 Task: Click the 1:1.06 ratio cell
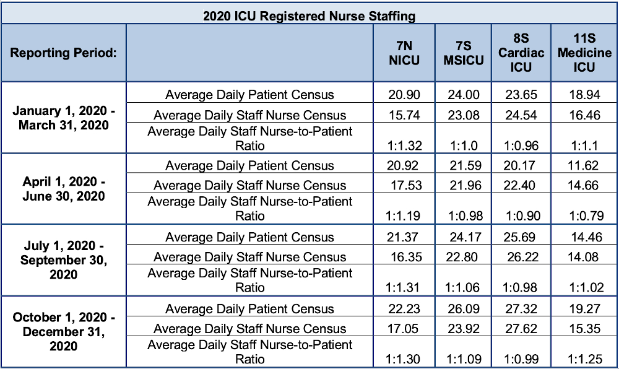[x=462, y=287]
